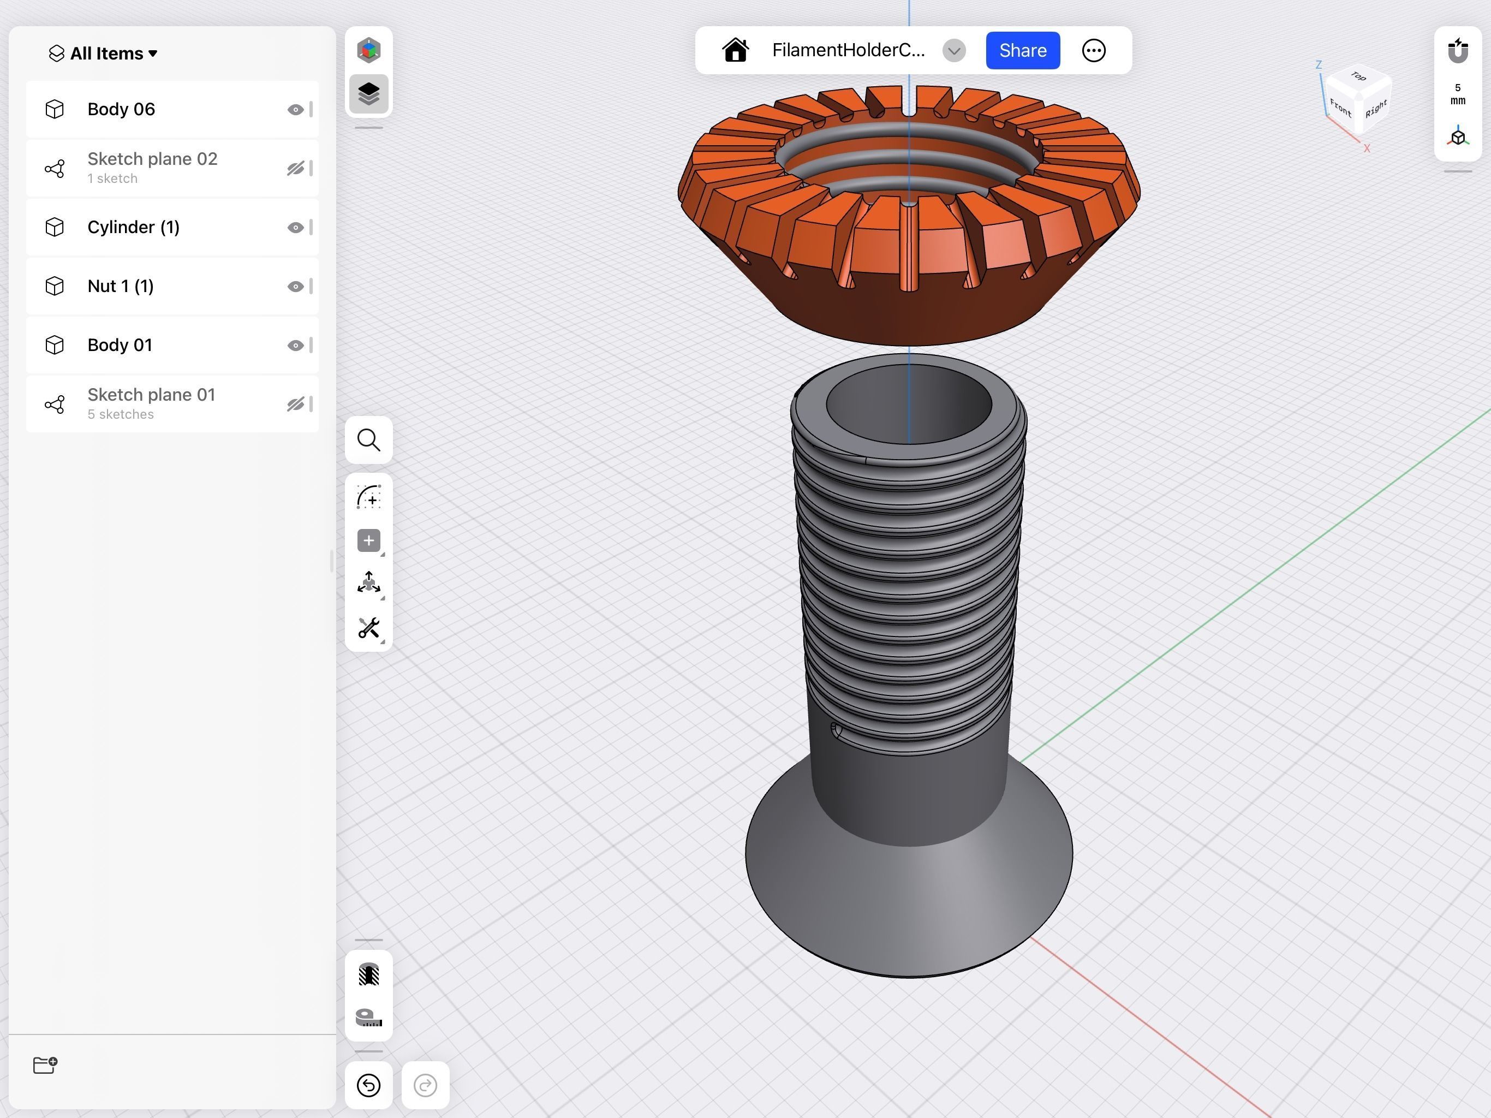Hide Body 06 with eye icon

(x=295, y=110)
